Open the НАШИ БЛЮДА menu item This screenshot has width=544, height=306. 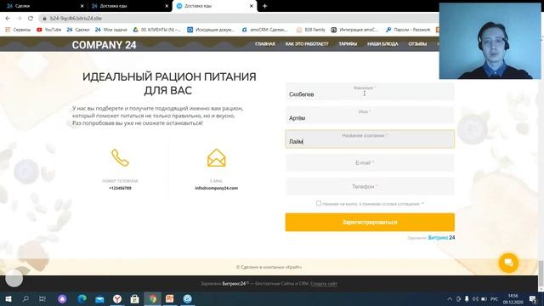click(x=382, y=44)
